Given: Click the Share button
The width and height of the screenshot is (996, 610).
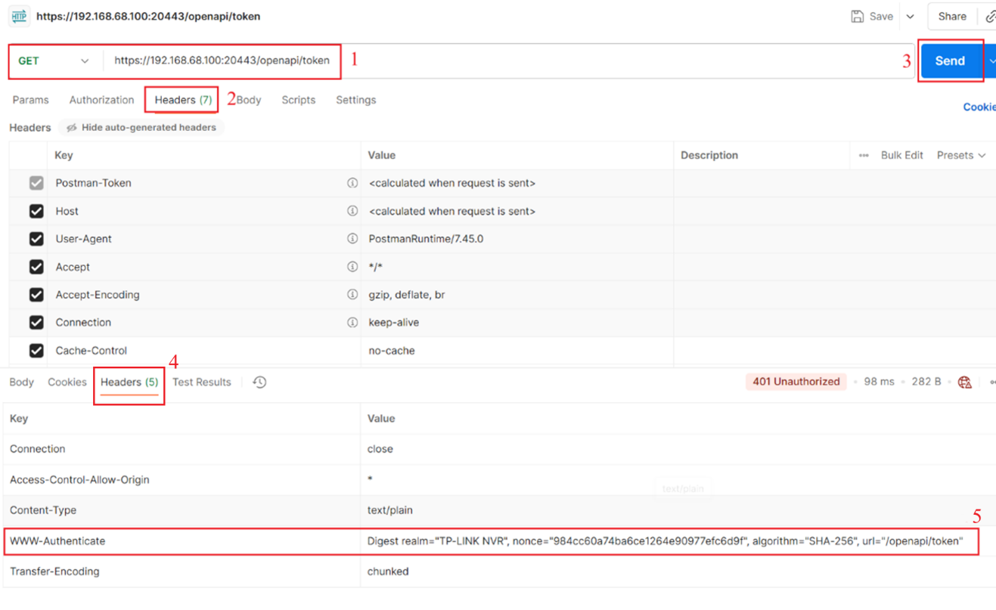Looking at the screenshot, I should 952,16.
